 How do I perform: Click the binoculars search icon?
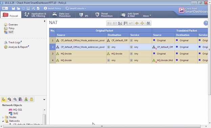[148, 23]
